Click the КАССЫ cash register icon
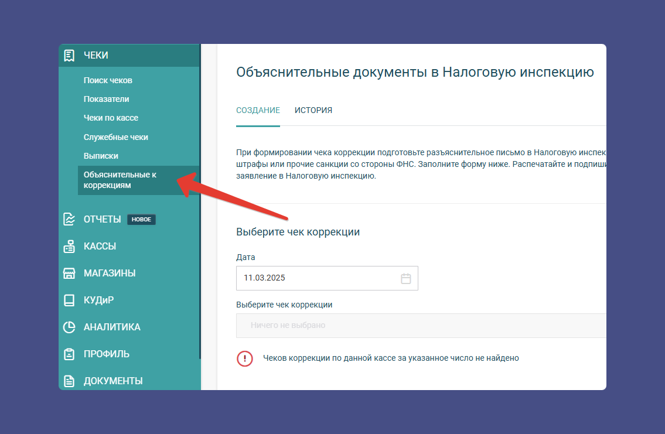 tap(70, 246)
